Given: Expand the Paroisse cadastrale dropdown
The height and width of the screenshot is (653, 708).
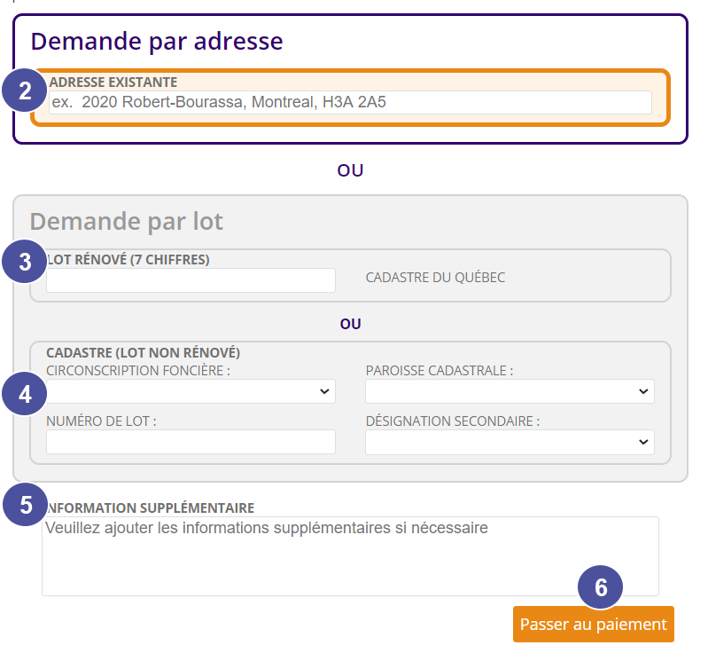Looking at the screenshot, I should 510,391.
